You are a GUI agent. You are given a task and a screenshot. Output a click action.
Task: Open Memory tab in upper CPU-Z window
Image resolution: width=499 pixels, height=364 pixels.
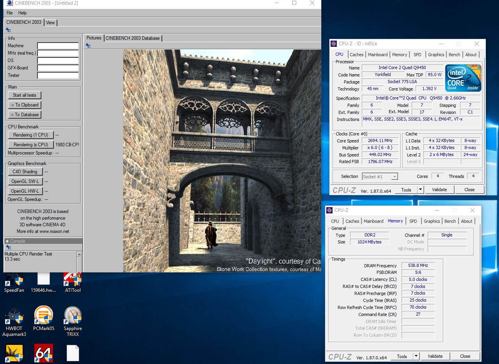click(x=400, y=55)
